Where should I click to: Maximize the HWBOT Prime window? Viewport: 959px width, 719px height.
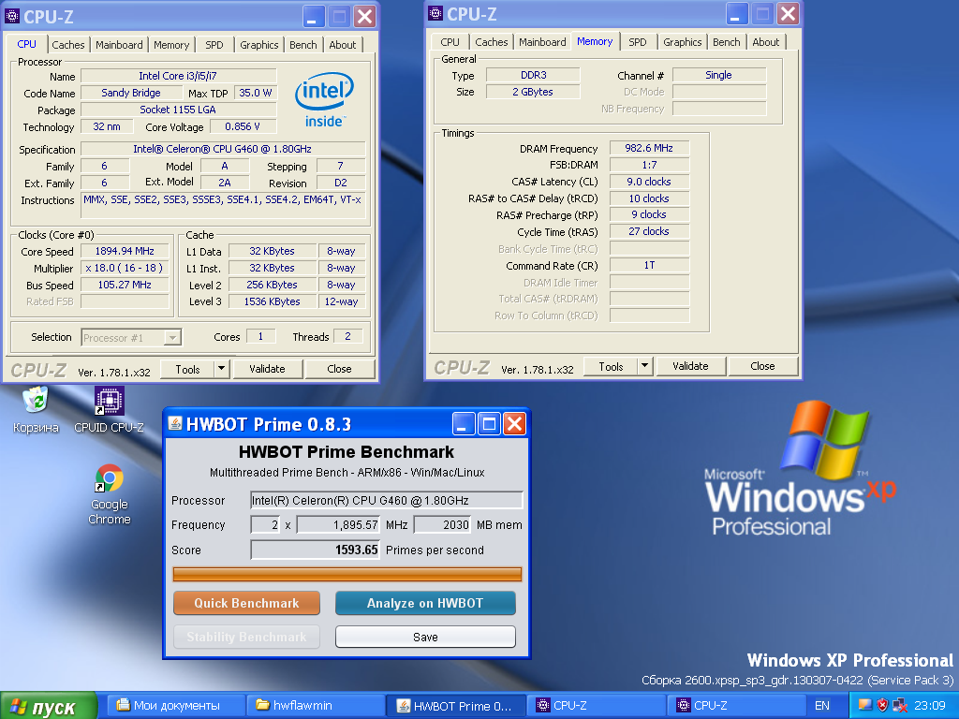click(489, 423)
